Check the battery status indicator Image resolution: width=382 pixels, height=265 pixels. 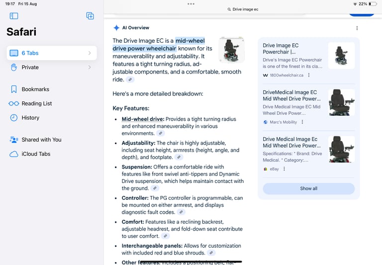373,4
